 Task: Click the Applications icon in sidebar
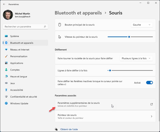[6, 63]
